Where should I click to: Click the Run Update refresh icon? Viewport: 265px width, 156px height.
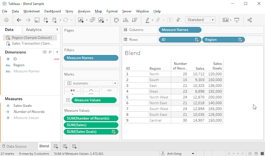(x=65, y=20)
